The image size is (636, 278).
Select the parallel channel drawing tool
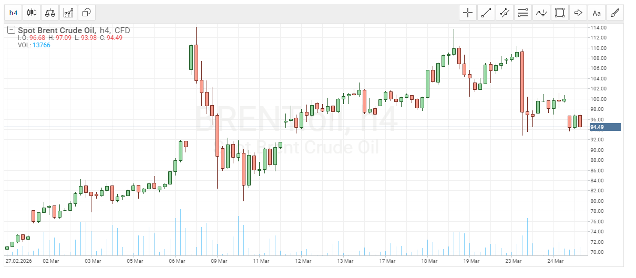(505, 13)
